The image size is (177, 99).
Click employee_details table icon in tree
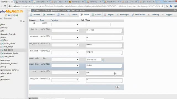point(2,53)
